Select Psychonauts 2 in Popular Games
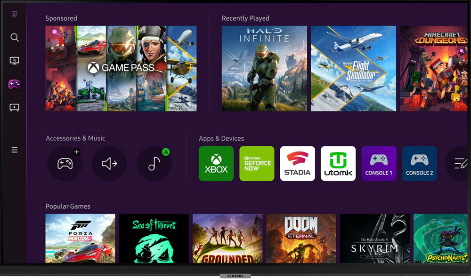This screenshot has width=471, height=279. [x=441, y=239]
